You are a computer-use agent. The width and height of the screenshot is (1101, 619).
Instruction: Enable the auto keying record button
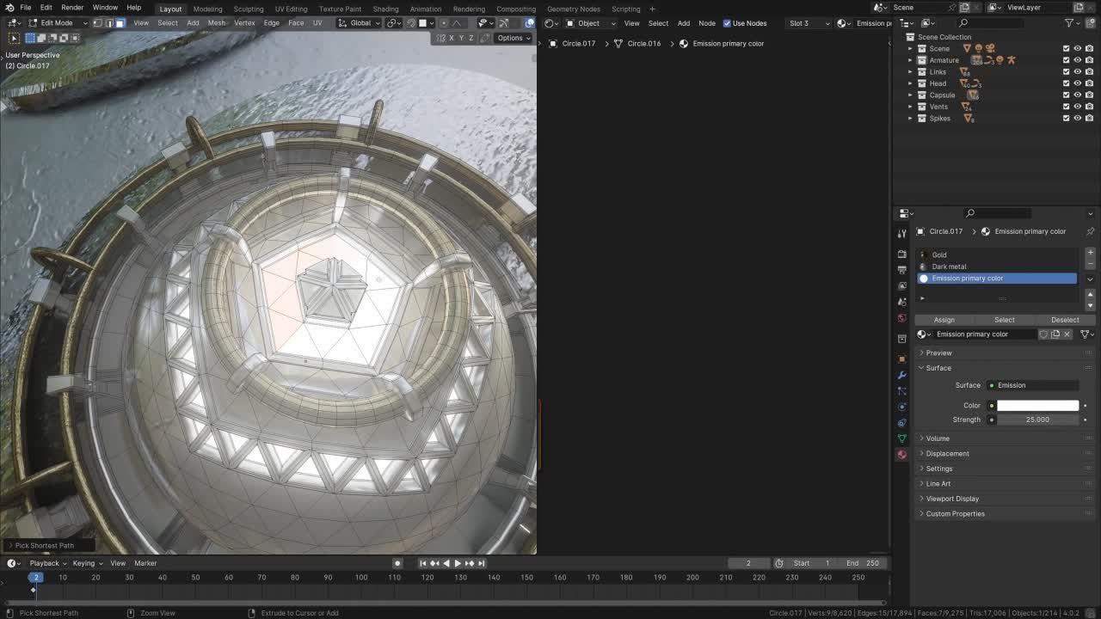tap(397, 563)
